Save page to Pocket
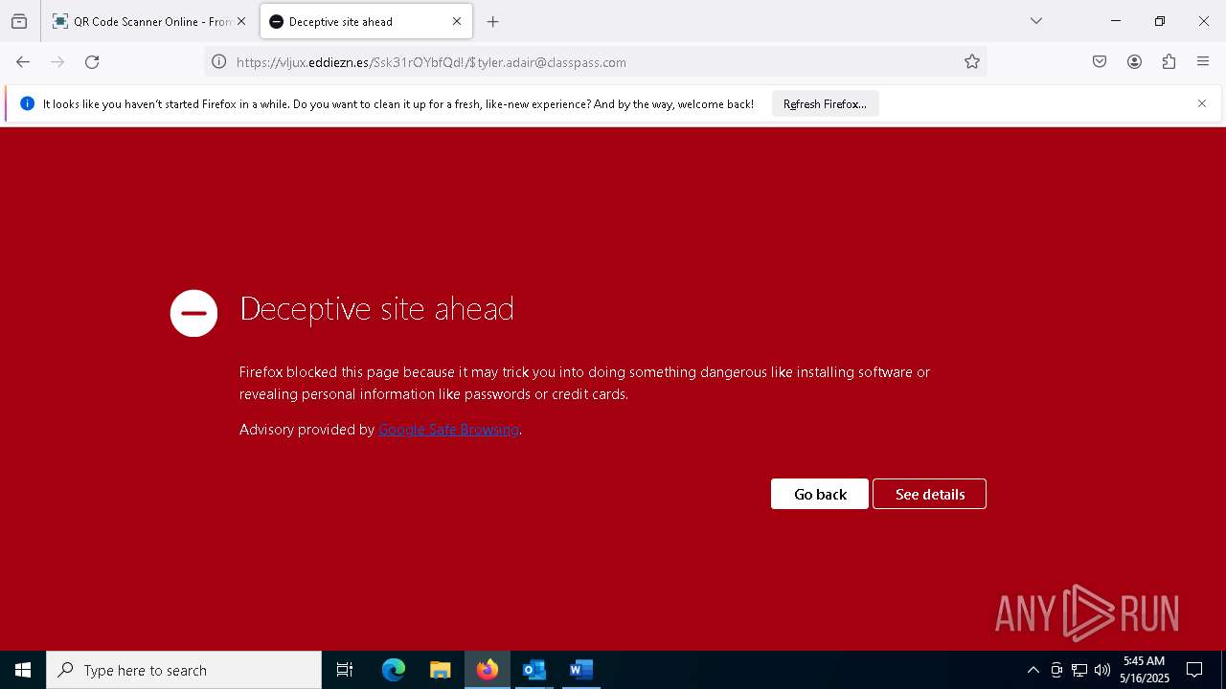Viewport: 1226px width, 689px height. pos(1100,62)
